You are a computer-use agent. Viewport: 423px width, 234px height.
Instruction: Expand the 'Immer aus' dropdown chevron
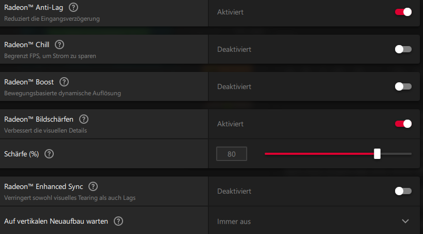pos(405,221)
